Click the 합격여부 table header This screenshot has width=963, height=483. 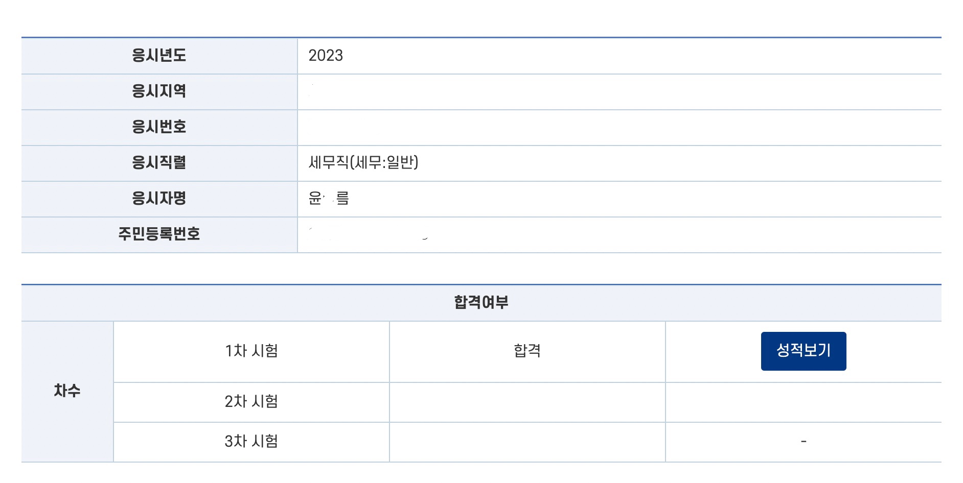(x=481, y=302)
